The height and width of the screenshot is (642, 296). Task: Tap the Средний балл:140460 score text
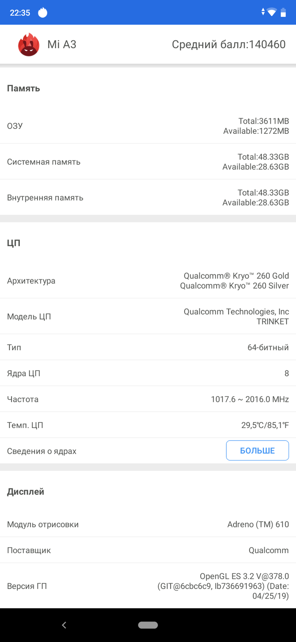coord(228,45)
